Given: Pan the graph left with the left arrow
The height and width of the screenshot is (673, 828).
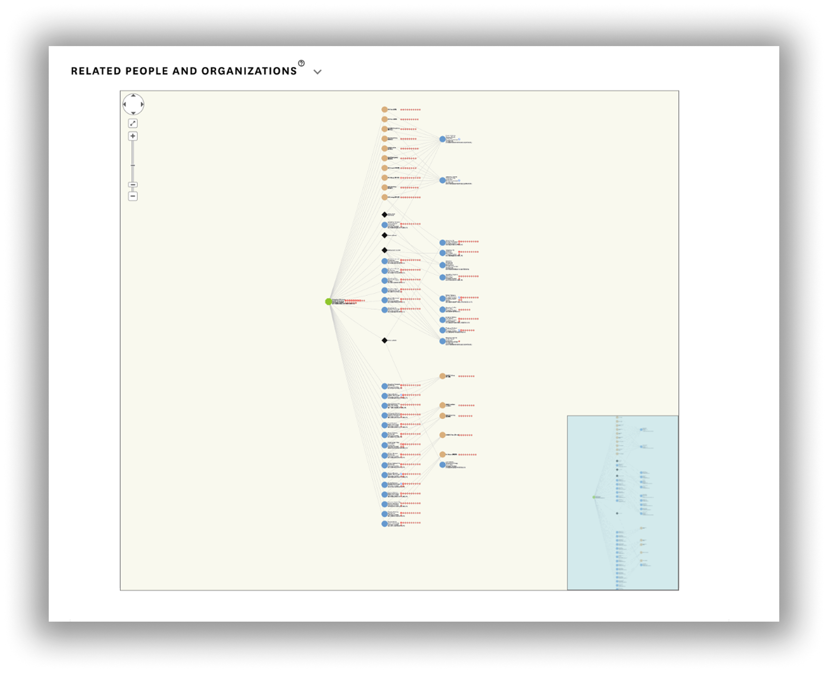Looking at the screenshot, I should (x=124, y=104).
